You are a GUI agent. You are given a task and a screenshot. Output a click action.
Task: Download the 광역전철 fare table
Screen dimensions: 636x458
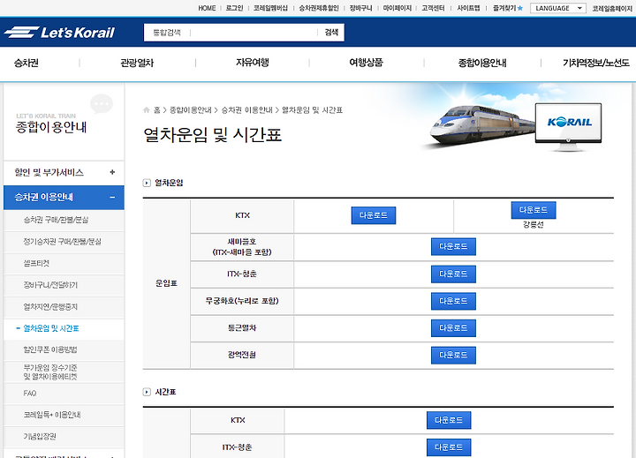(x=453, y=355)
